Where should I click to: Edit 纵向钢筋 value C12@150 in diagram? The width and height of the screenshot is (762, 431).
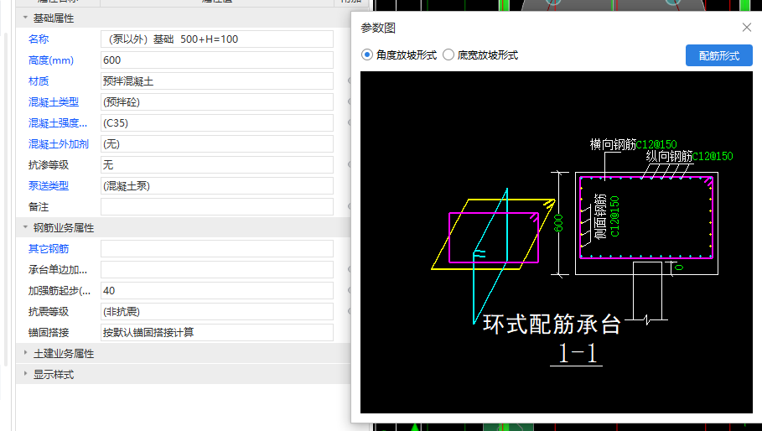tap(713, 156)
